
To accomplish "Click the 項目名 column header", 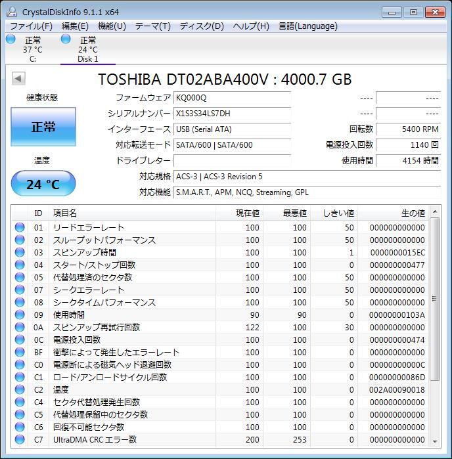I will coord(133,213).
